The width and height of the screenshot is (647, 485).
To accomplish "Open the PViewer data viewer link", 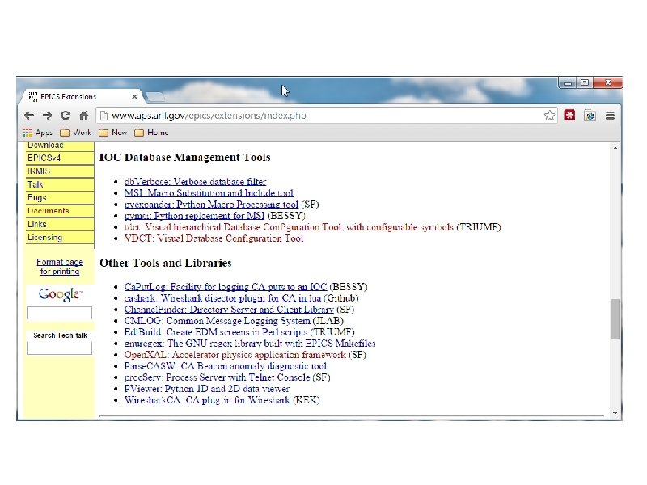I will point(207,389).
